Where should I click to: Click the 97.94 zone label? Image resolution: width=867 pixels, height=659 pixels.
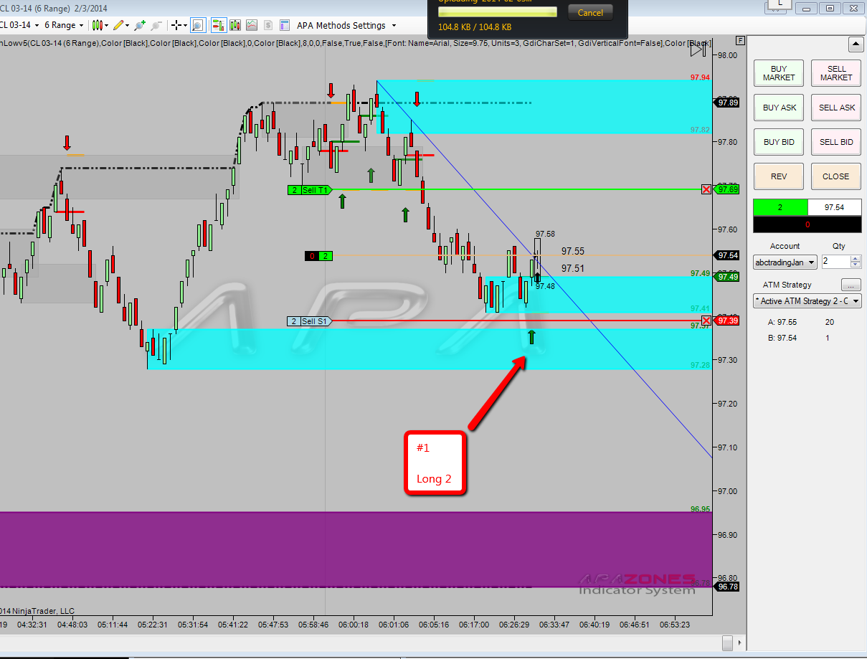point(700,77)
